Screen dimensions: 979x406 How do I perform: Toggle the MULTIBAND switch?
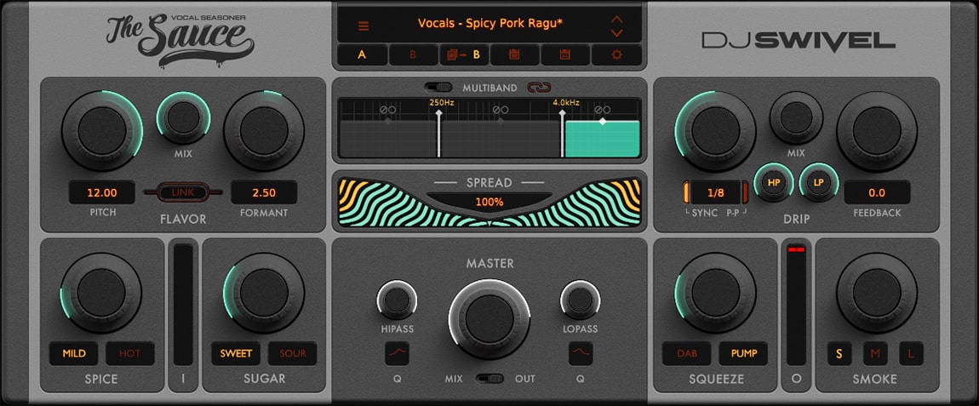click(438, 88)
